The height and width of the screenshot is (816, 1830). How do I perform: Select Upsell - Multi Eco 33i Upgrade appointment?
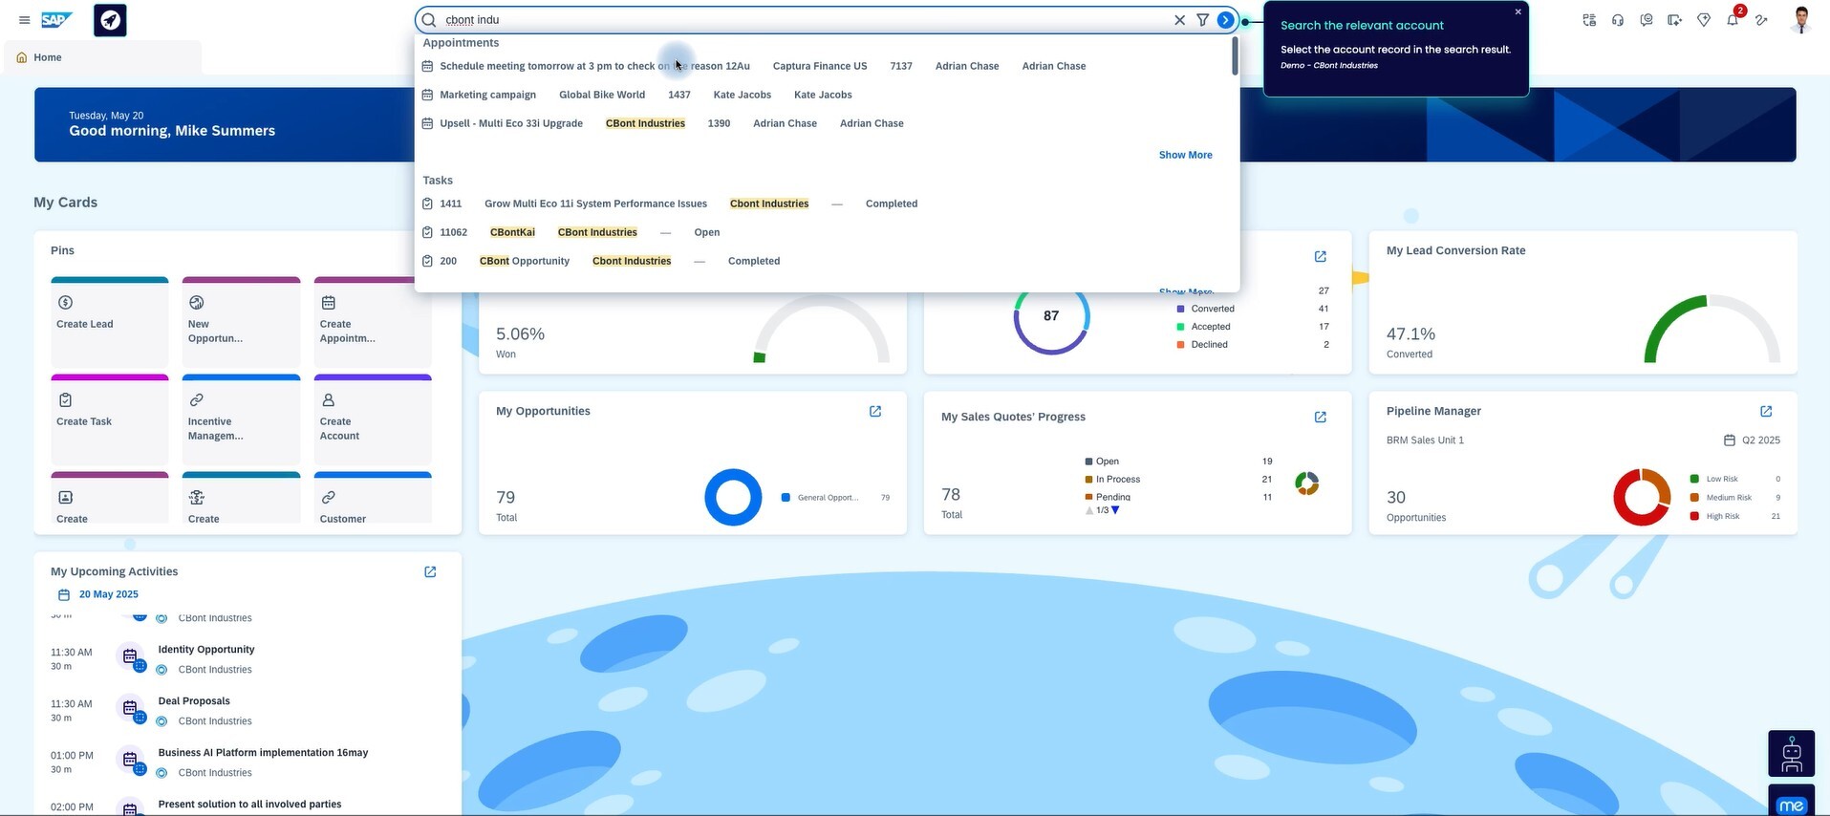click(511, 123)
